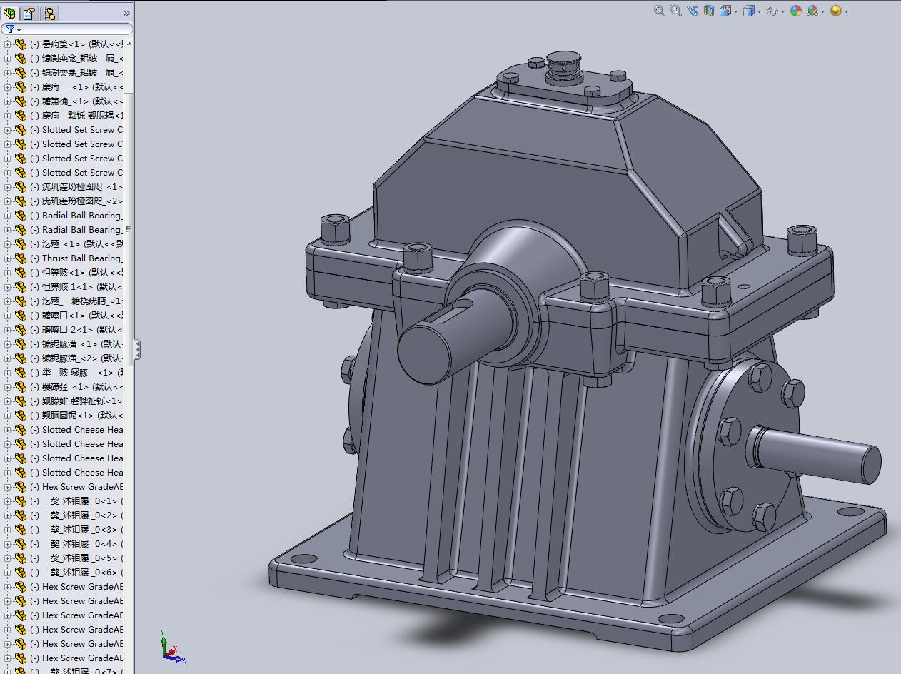Image resolution: width=901 pixels, height=674 pixels.
Task: Click the Apply Scene icon
Action: tap(812, 11)
